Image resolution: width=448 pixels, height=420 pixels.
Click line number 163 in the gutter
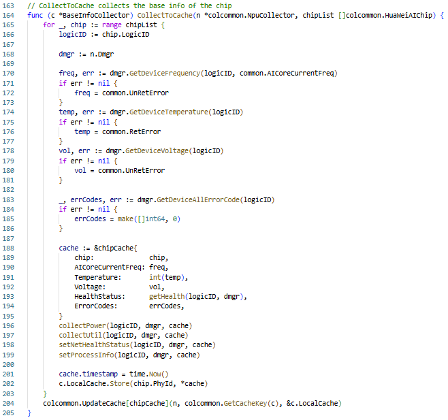coord(8,5)
